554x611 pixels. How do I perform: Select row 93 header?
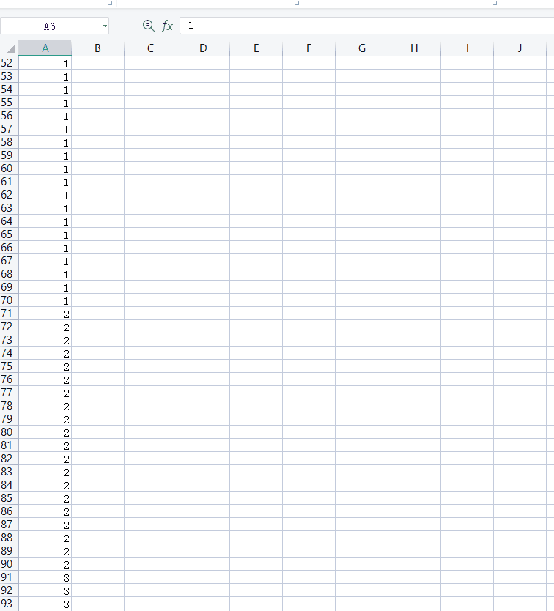(x=8, y=604)
